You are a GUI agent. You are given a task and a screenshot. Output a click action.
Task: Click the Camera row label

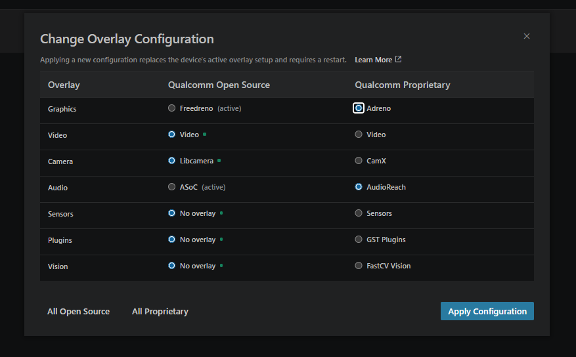click(x=60, y=161)
